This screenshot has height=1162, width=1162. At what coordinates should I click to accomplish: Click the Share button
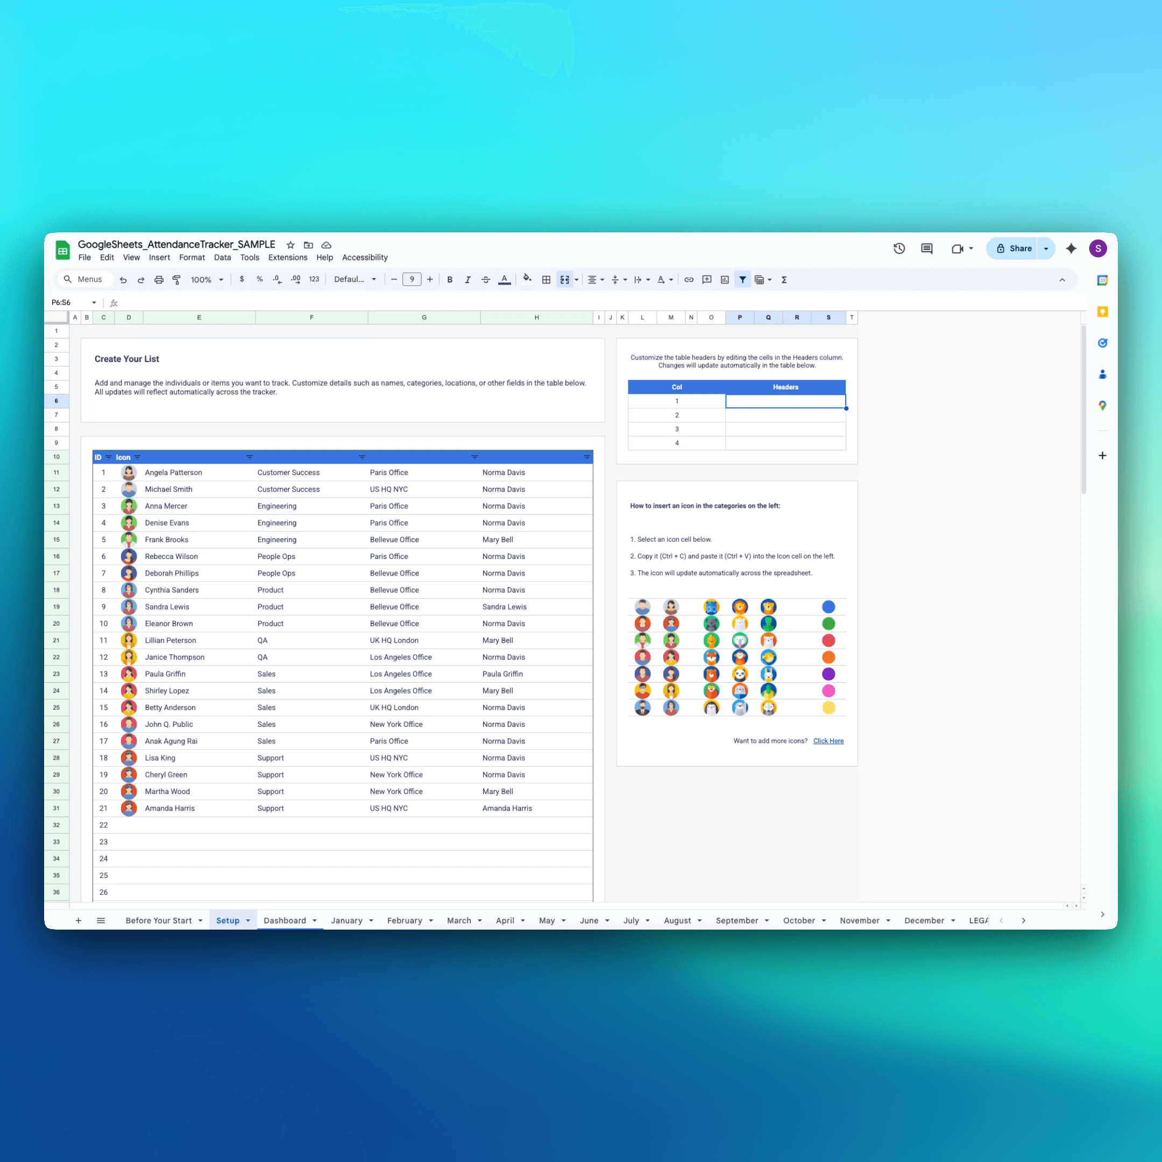click(1016, 249)
